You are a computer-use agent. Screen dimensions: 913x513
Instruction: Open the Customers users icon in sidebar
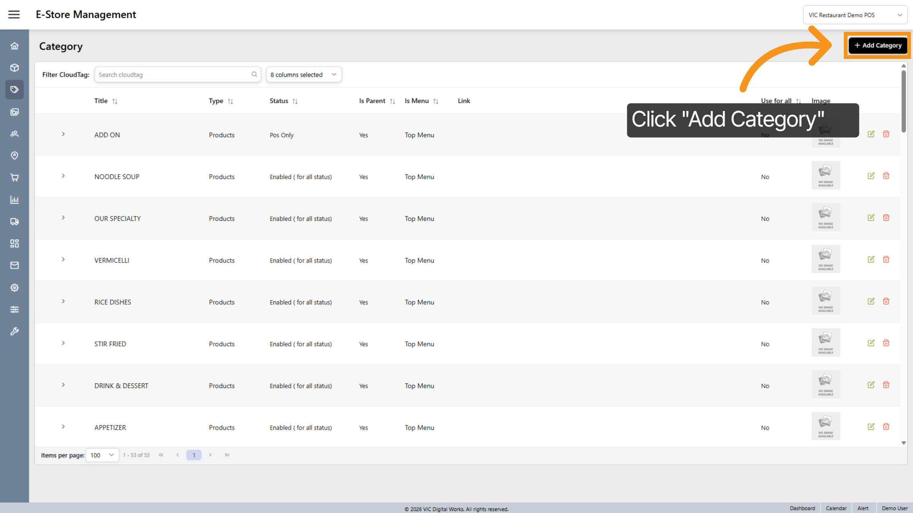pos(14,134)
